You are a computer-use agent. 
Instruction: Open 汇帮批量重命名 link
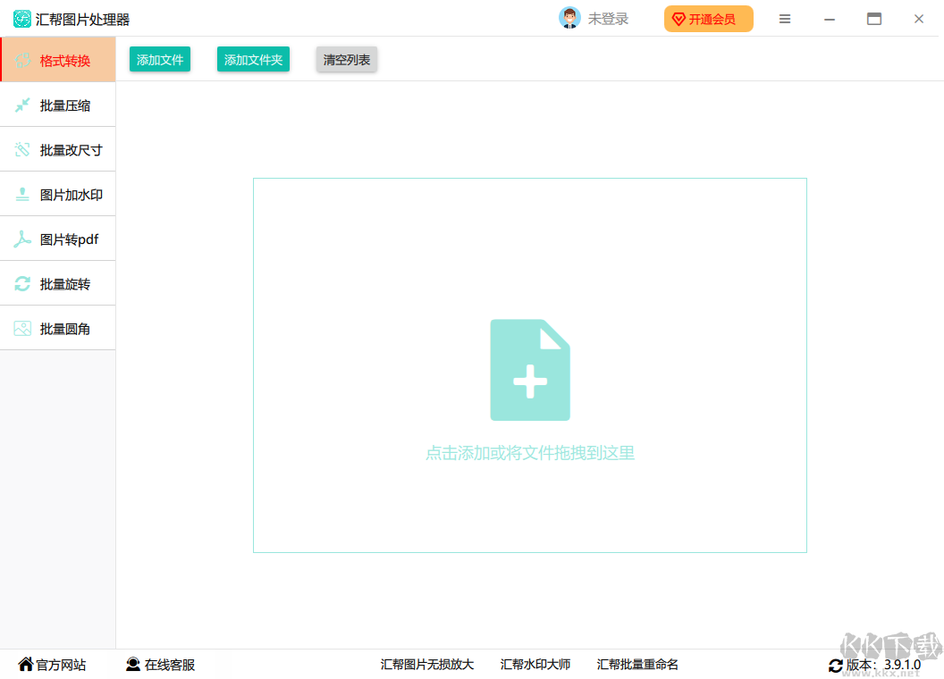click(x=637, y=665)
